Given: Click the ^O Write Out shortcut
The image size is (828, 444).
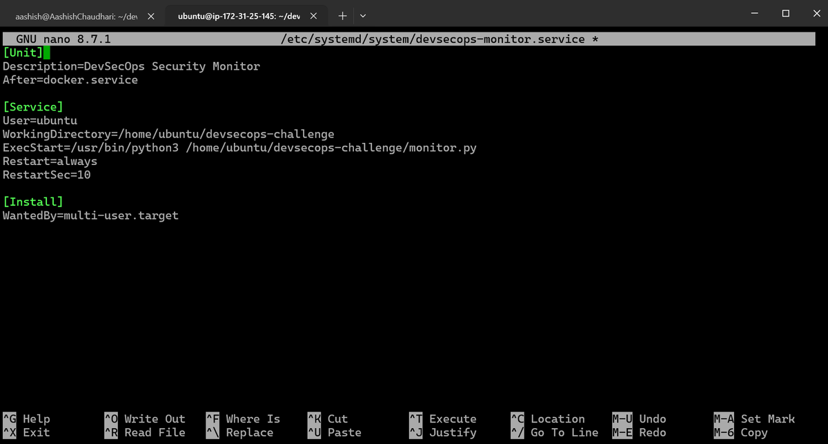Looking at the screenshot, I should pos(145,419).
